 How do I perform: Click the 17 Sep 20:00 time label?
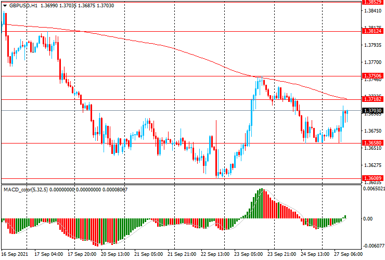click(82, 254)
